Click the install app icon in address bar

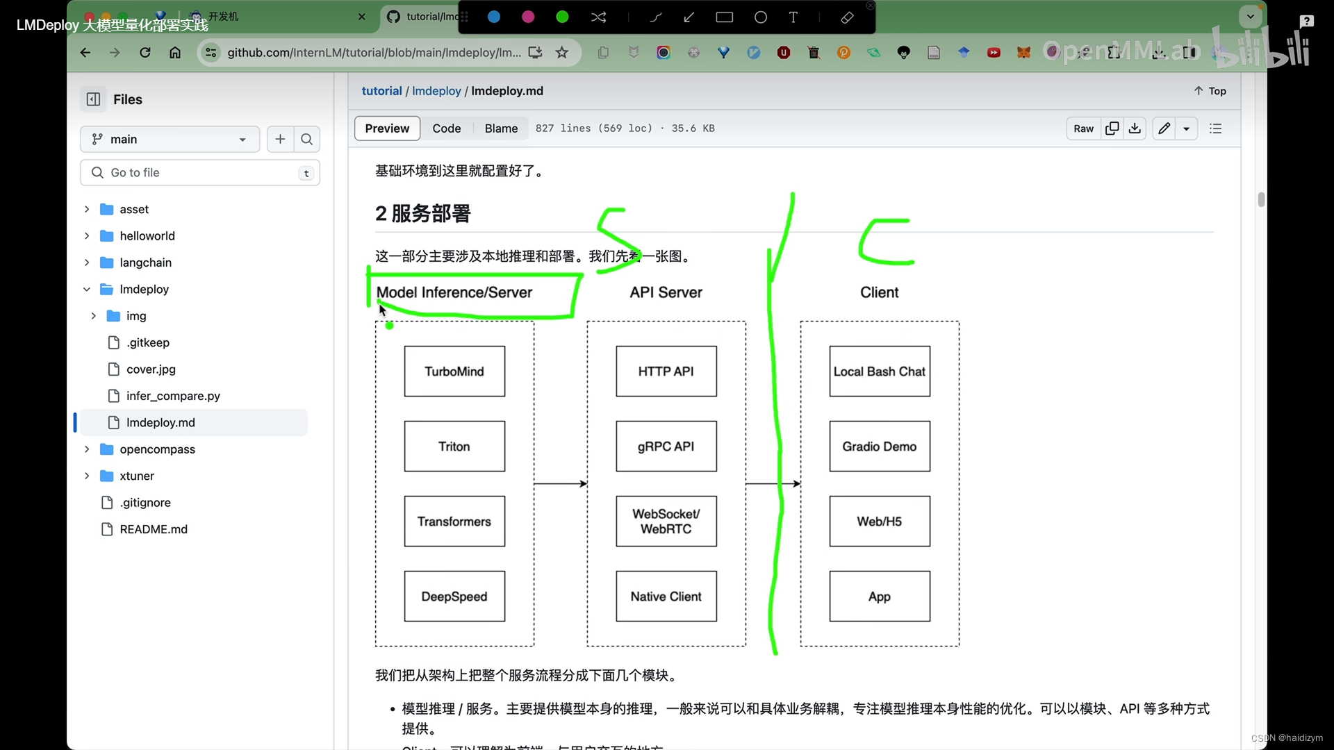(535, 53)
